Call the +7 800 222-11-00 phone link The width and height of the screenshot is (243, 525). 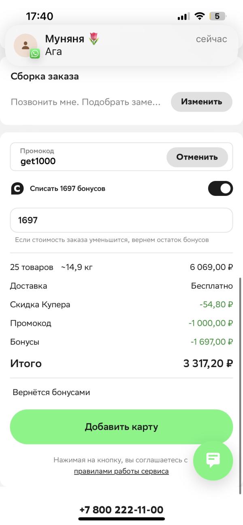pyautogui.click(x=122, y=510)
